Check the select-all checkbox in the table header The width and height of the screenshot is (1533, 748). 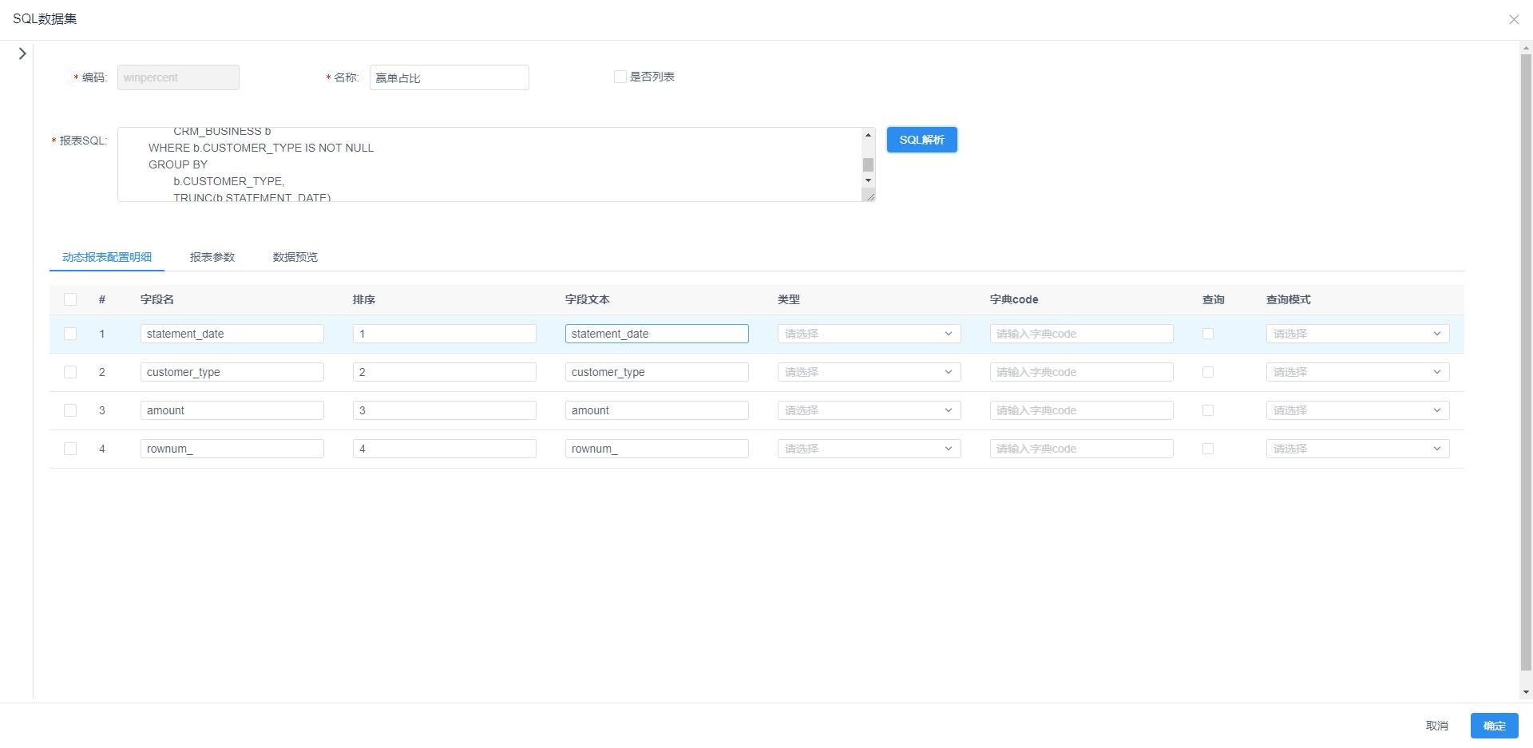[69, 299]
